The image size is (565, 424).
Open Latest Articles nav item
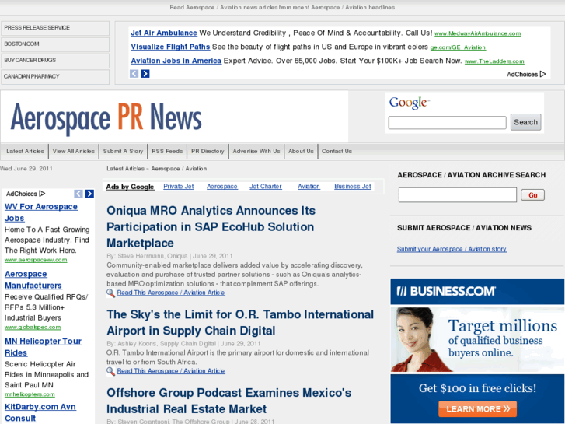pos(25,151)
